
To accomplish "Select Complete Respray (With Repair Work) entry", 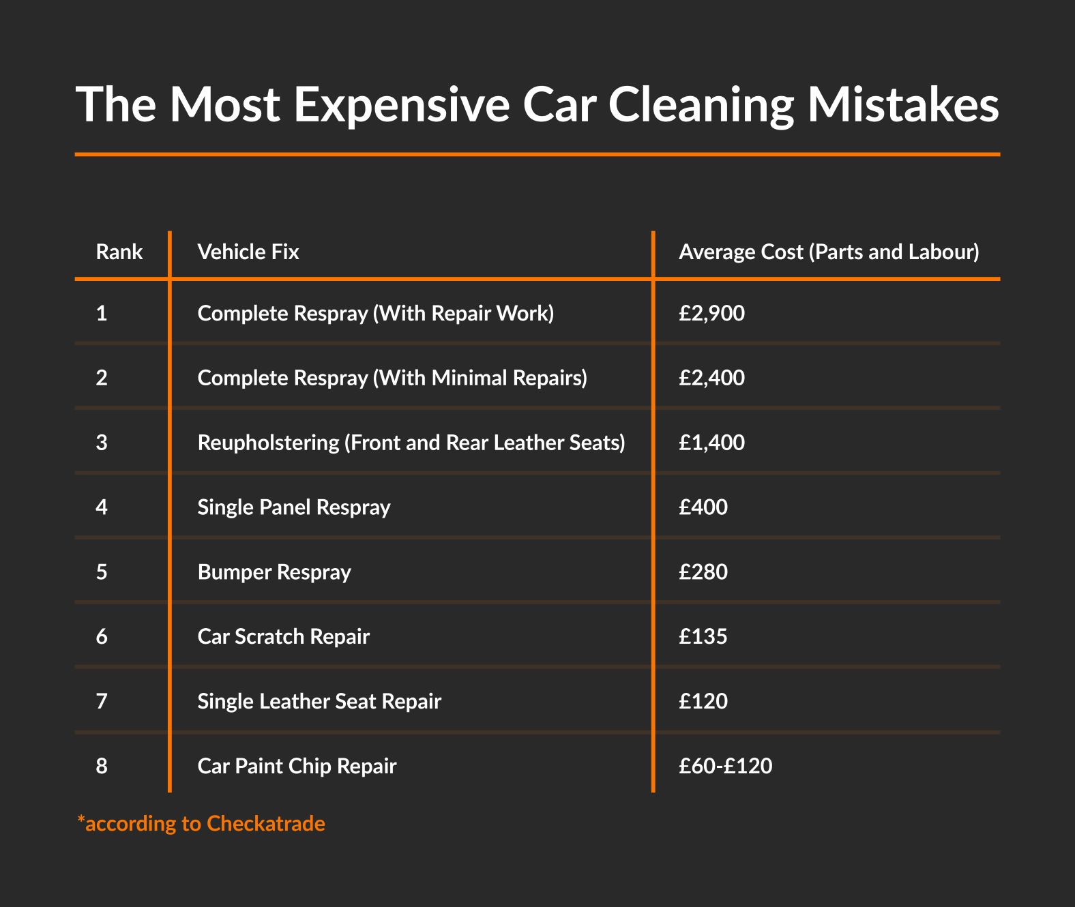I will [x=376, y=313].
